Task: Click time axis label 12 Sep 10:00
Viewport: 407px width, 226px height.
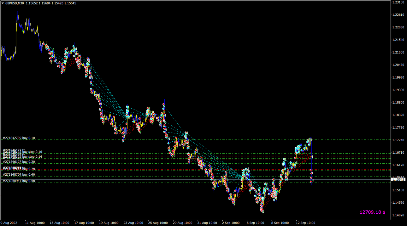Action: [306, 223]
